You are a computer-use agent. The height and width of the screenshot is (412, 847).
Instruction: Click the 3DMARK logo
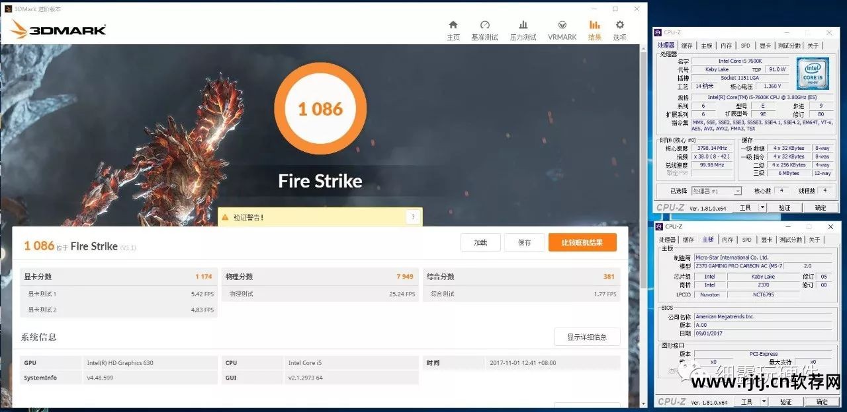click(x=58, y=29)
